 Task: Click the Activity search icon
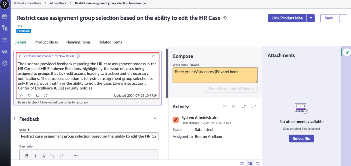click(234, 107)
